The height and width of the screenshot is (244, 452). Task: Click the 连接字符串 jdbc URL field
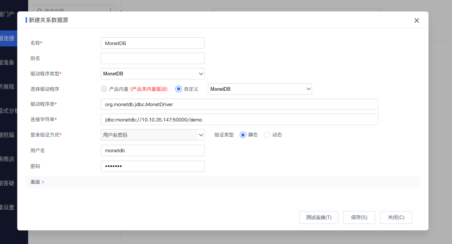point(239,120)
